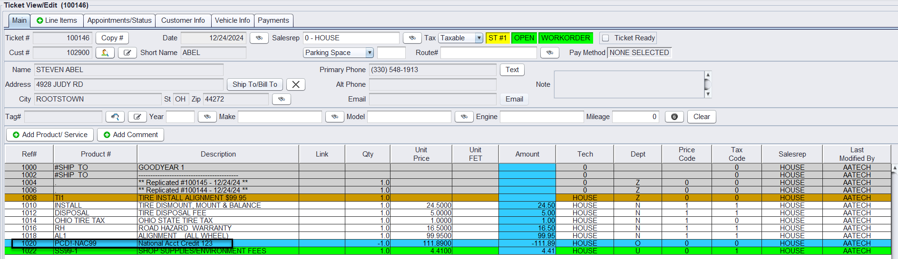Viewport: 898px width, 259px height.
Task: Select the National Acct Credit 123 row
Action: pos(175,243)
